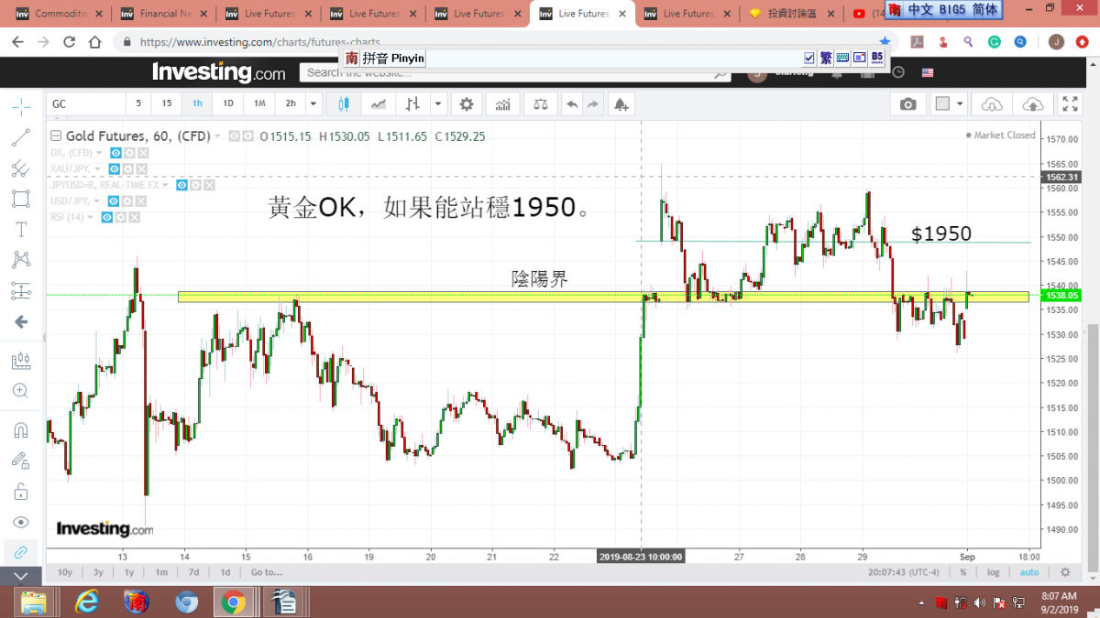Collapse the Gold Futures legend

click(56, 136)
